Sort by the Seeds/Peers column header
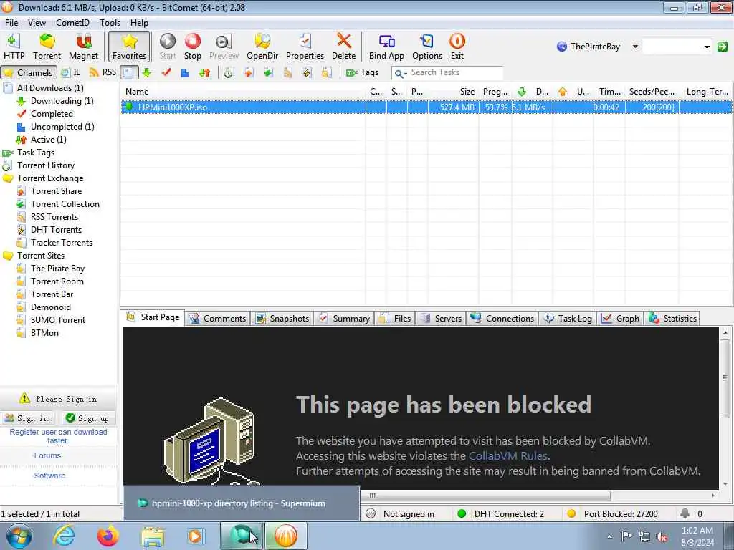 tap(652, 92)
